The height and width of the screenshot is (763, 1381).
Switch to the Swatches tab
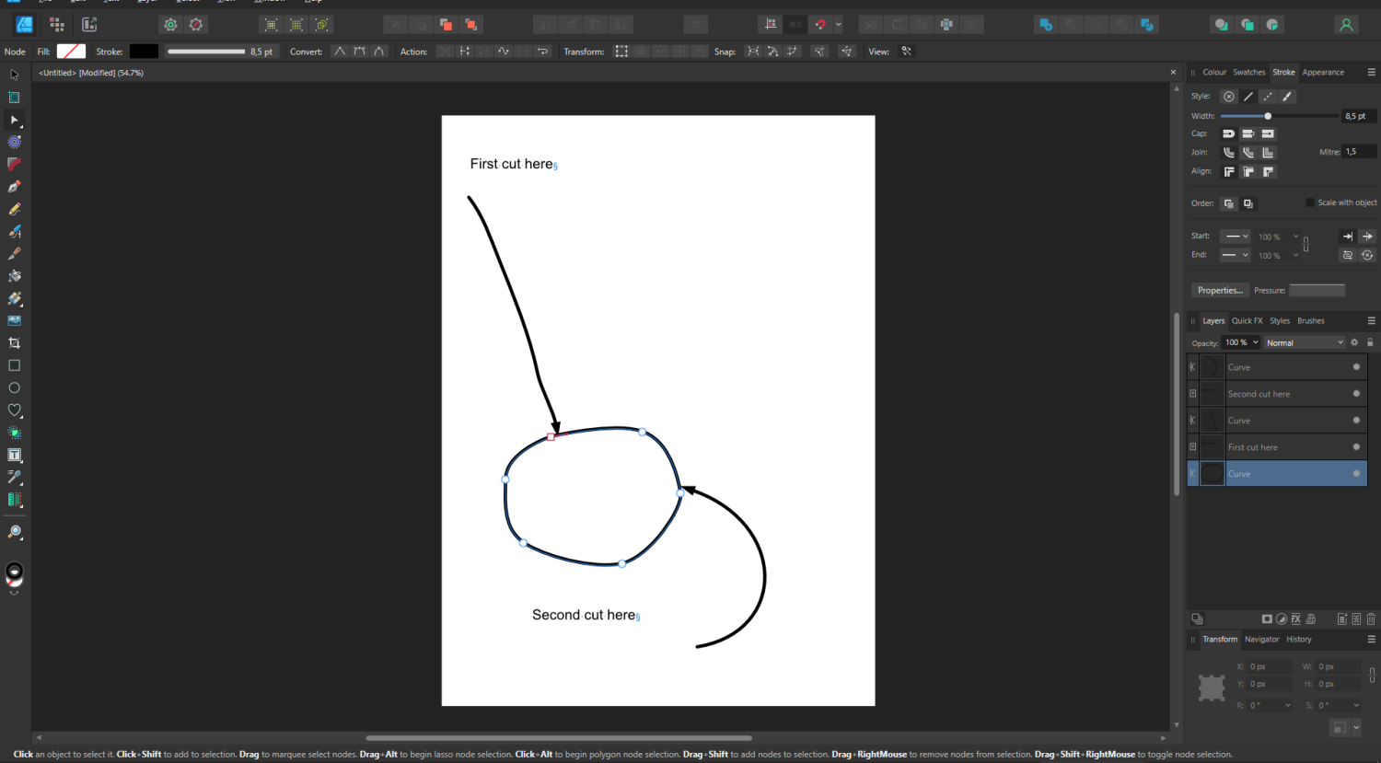coord(1248,72)
